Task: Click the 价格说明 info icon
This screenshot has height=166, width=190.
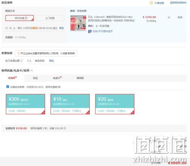Action: [x=151, y=3]
